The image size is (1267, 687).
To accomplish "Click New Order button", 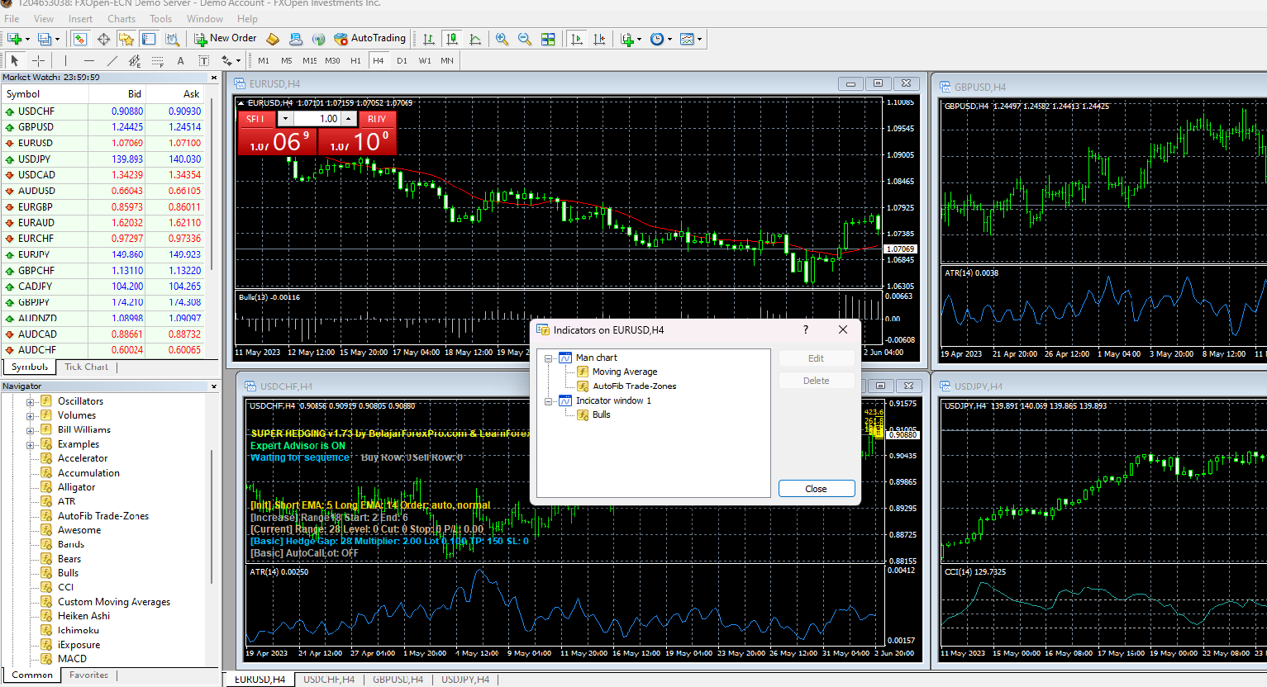I will click(x=226, y=39).
